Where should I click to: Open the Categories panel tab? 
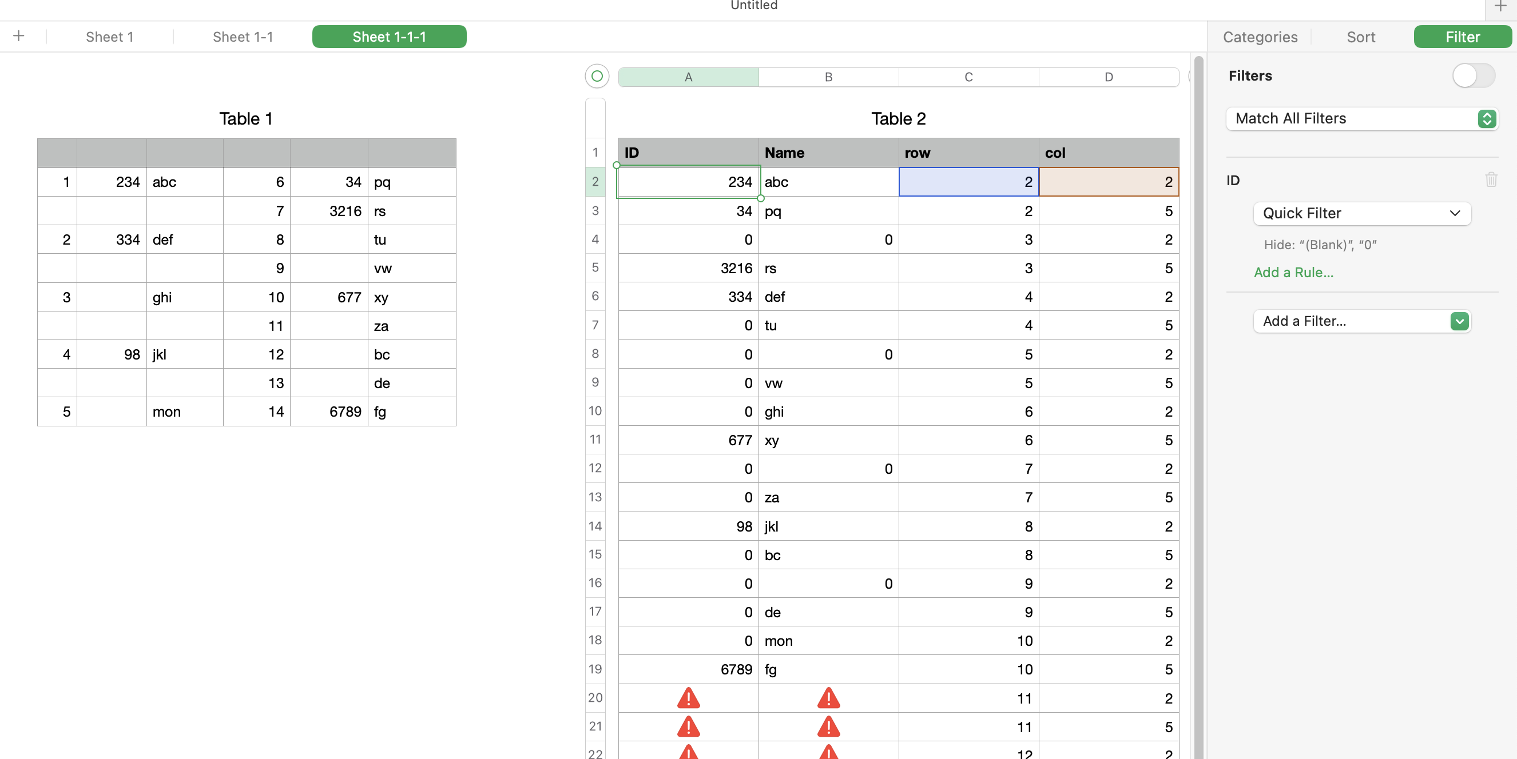click(x=1260, y=37)
